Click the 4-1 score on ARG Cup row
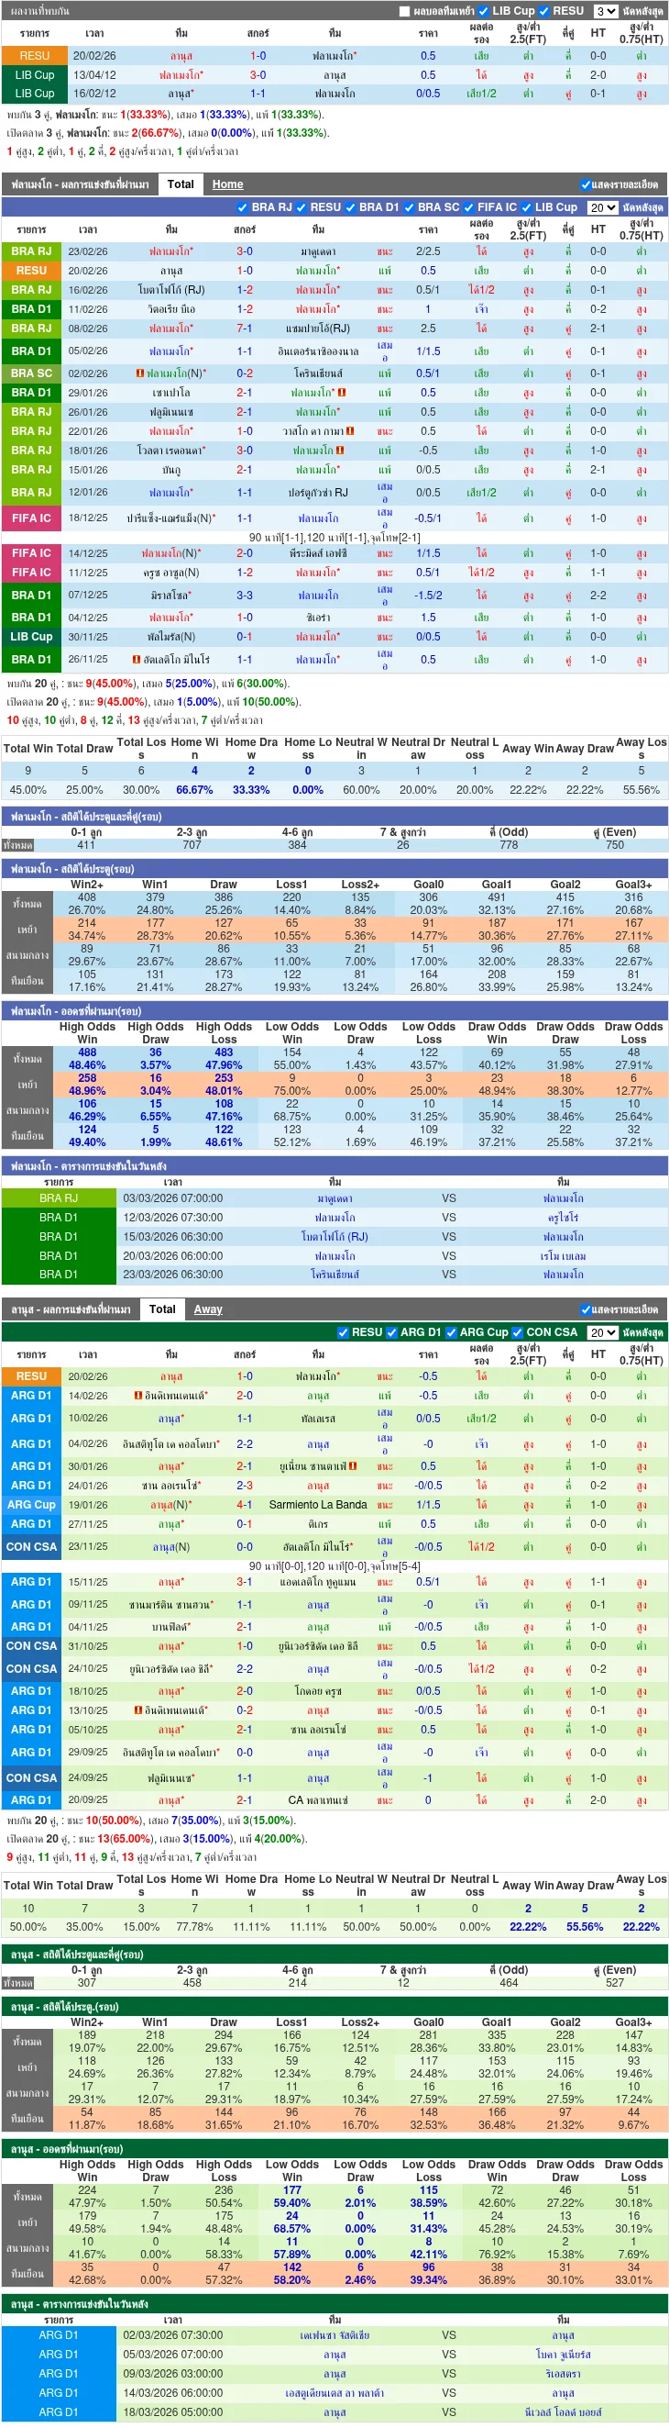Screen dimensions: 669x2428 click(x=245, y=1504)
